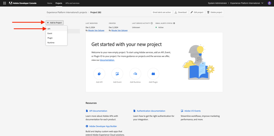274x136 pixels.
Task: Select API from the dropdown menu
Action: [x=56, y=29]
